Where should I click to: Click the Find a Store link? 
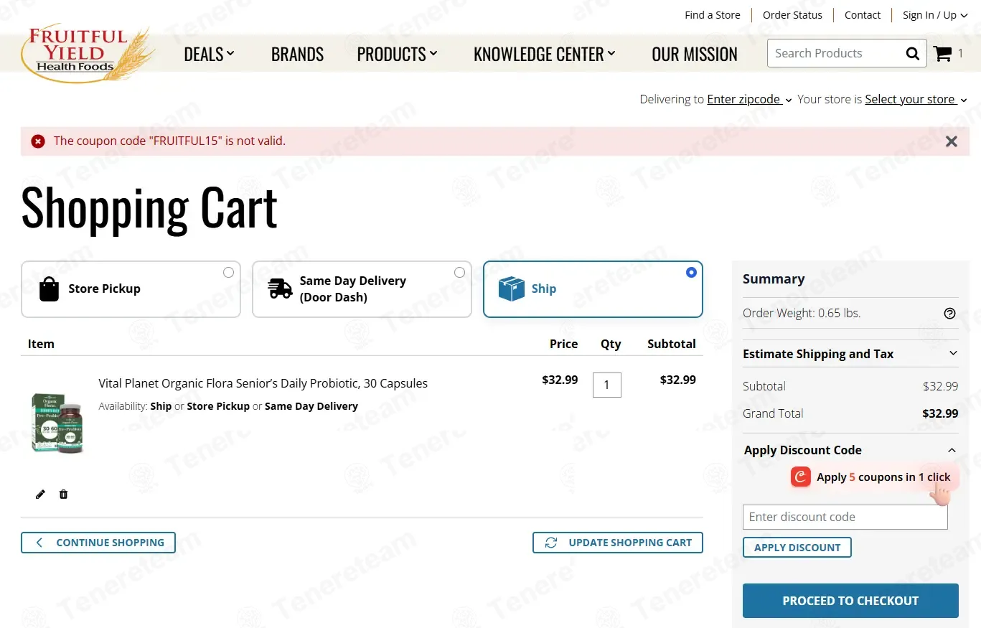[x=712, y=15]
